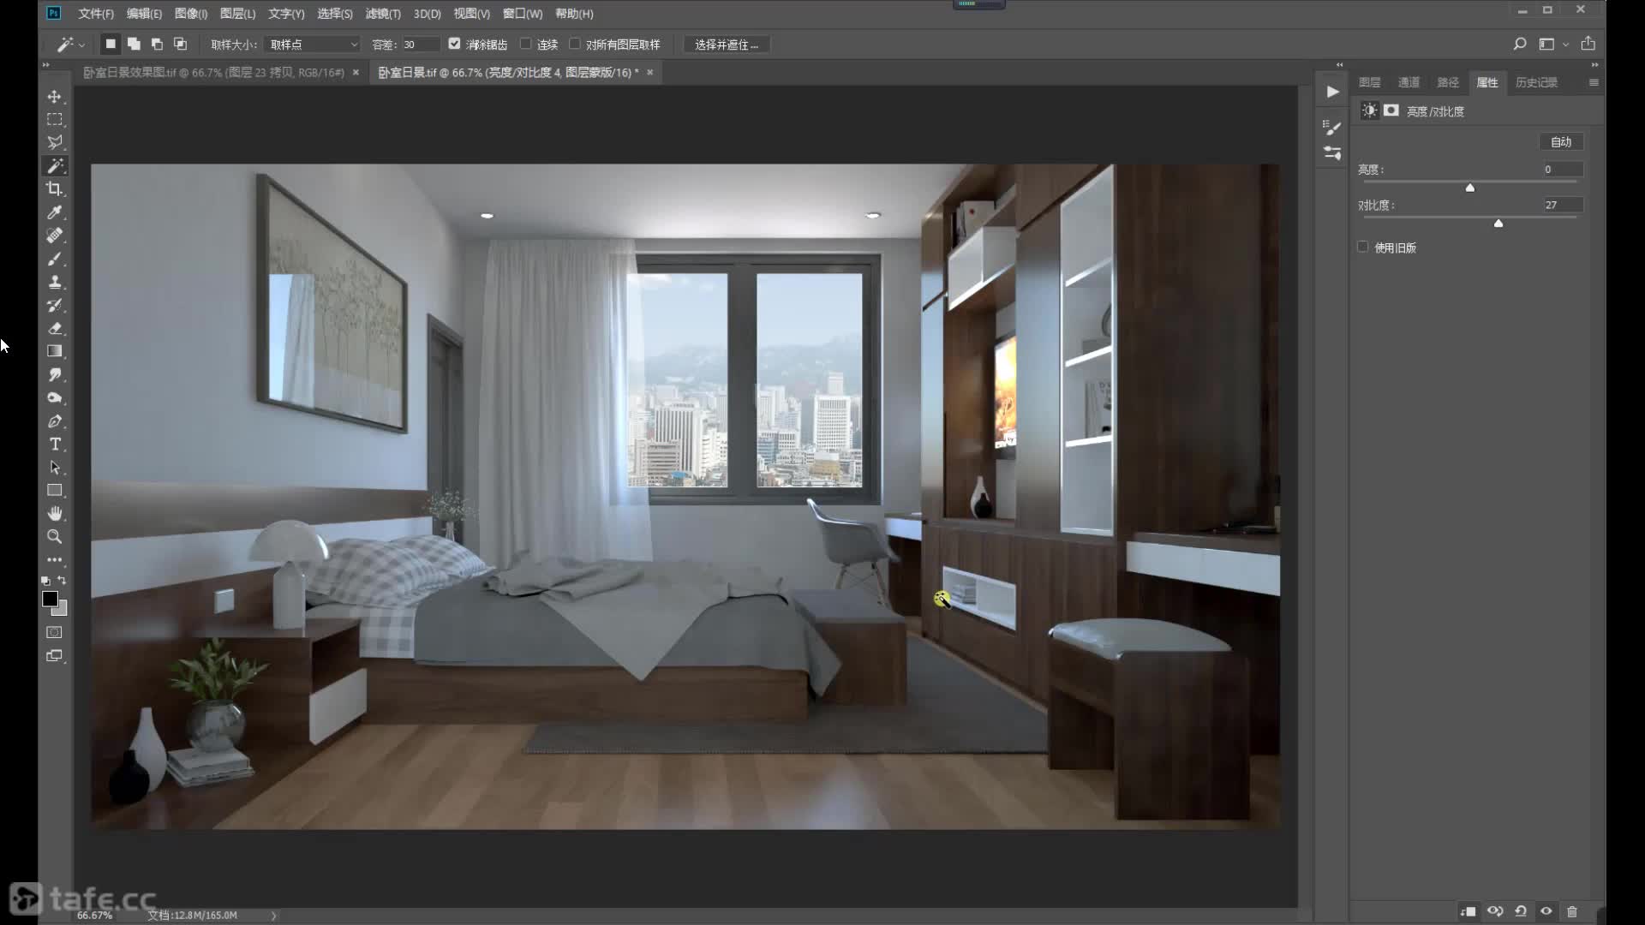Check the Use Legacy checkbox
This screenshot has height=925, width=1645.
pyautogui.click(x=1363, y=247)
